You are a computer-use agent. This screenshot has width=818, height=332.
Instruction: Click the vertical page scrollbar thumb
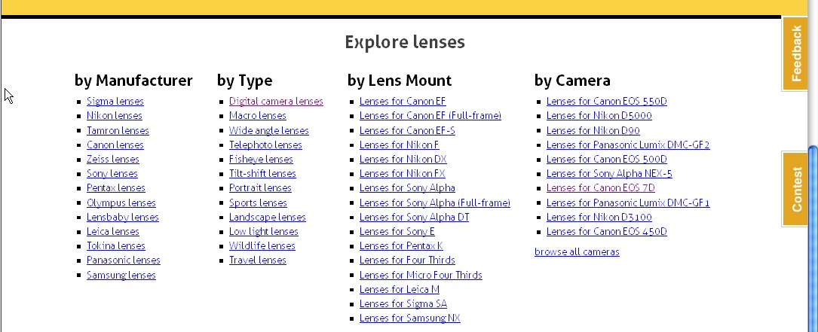pyautogui.click(x=813, y=239)
